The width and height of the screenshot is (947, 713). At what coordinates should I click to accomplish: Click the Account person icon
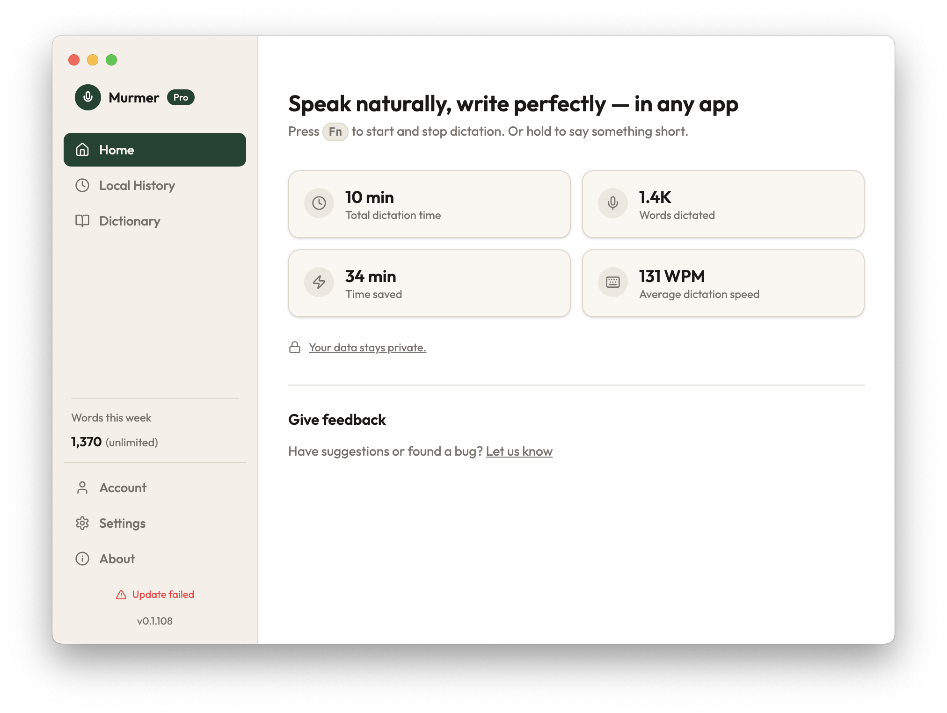coord(82,487)
